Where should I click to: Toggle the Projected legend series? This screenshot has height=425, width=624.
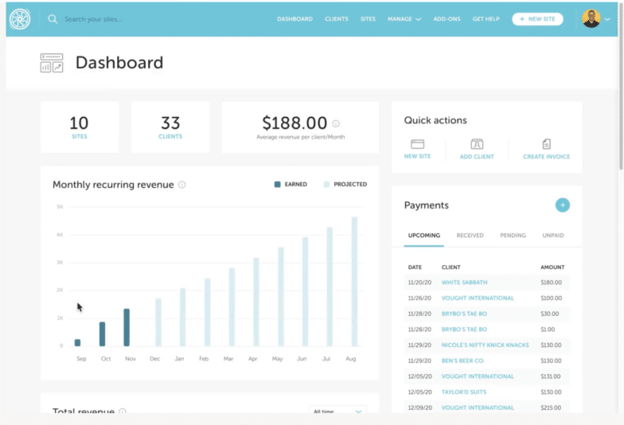point(345,185)
